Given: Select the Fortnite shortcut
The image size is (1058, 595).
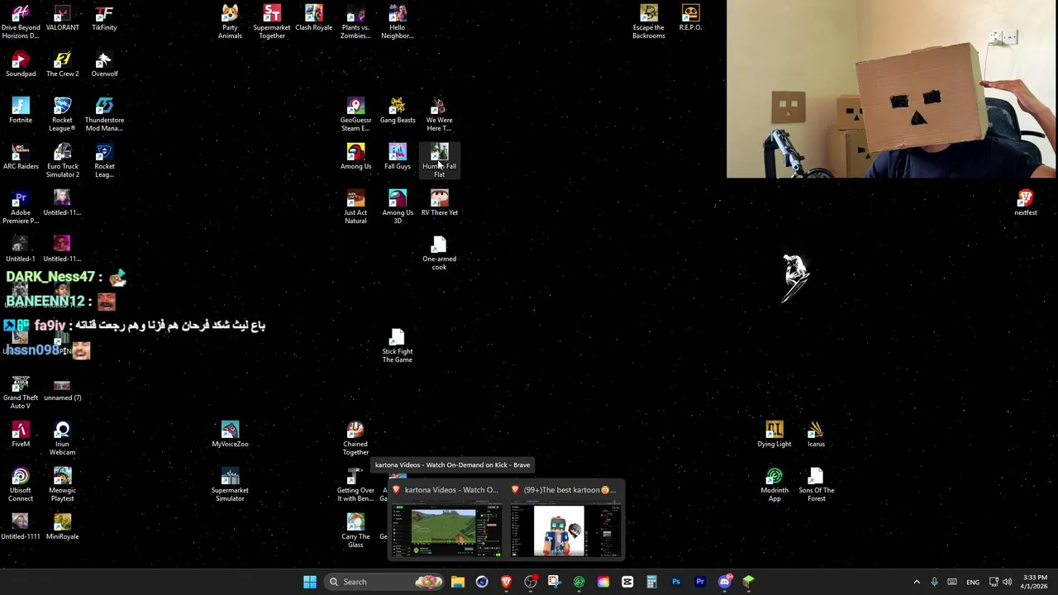Looking at the screenshot, I should pos(21,111).
